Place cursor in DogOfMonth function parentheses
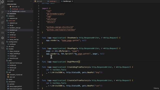This screenshot has width=160, height=90. (79, 62)
